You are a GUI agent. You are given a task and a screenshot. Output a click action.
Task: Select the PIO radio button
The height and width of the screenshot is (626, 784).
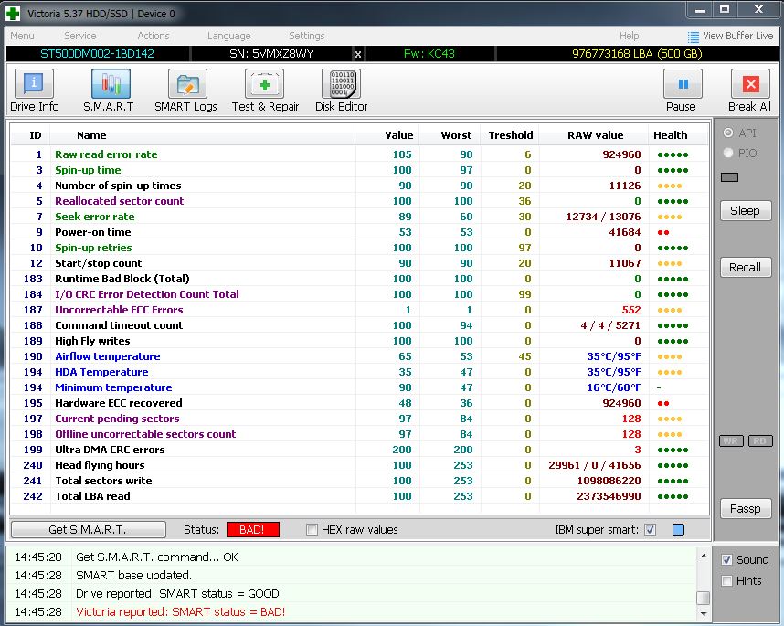pos(728,153)
